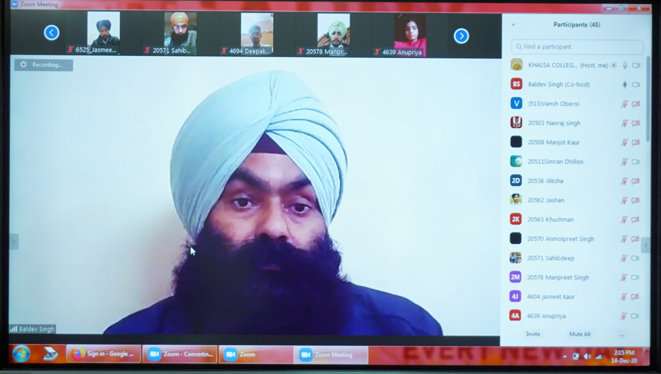661x374 pixels.
Task: Show hidden system tray icons arrow
Action: (x=564, y=356)
